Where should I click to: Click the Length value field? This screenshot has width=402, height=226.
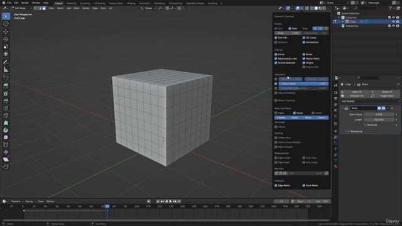click(379, 120)
